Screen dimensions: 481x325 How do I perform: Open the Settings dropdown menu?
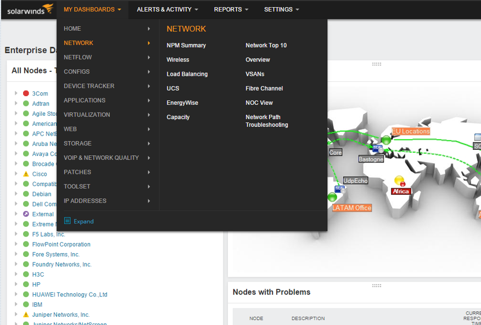(x=281, y=9)
